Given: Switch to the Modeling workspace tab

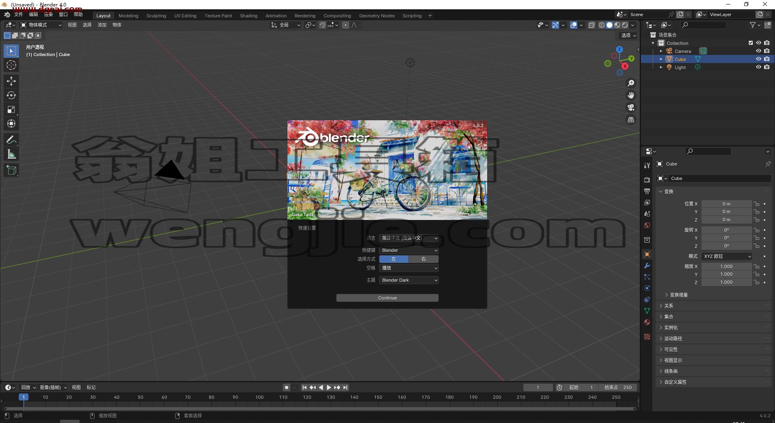Looking at the screenshot, I should [128, 16].
